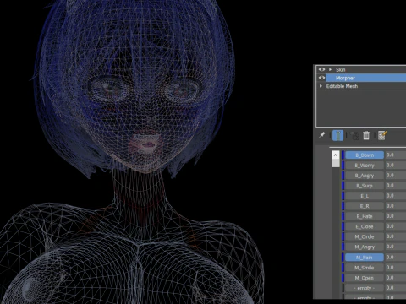406x304 pixels.
Task: Click the E_R morph channel button
Action: [x=365, y=206]
